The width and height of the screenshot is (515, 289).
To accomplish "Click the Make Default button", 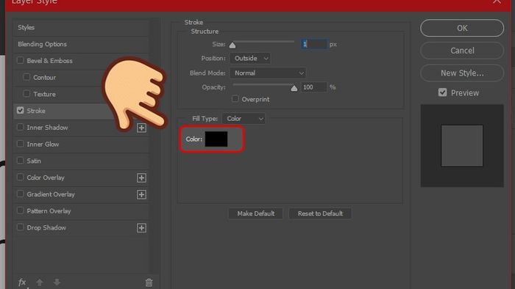I will pos(256,213).
